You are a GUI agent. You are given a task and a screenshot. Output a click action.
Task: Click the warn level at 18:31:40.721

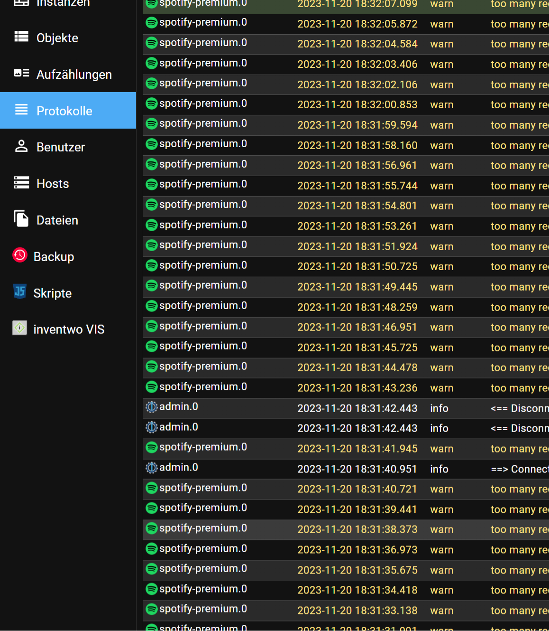click(442, 489)
